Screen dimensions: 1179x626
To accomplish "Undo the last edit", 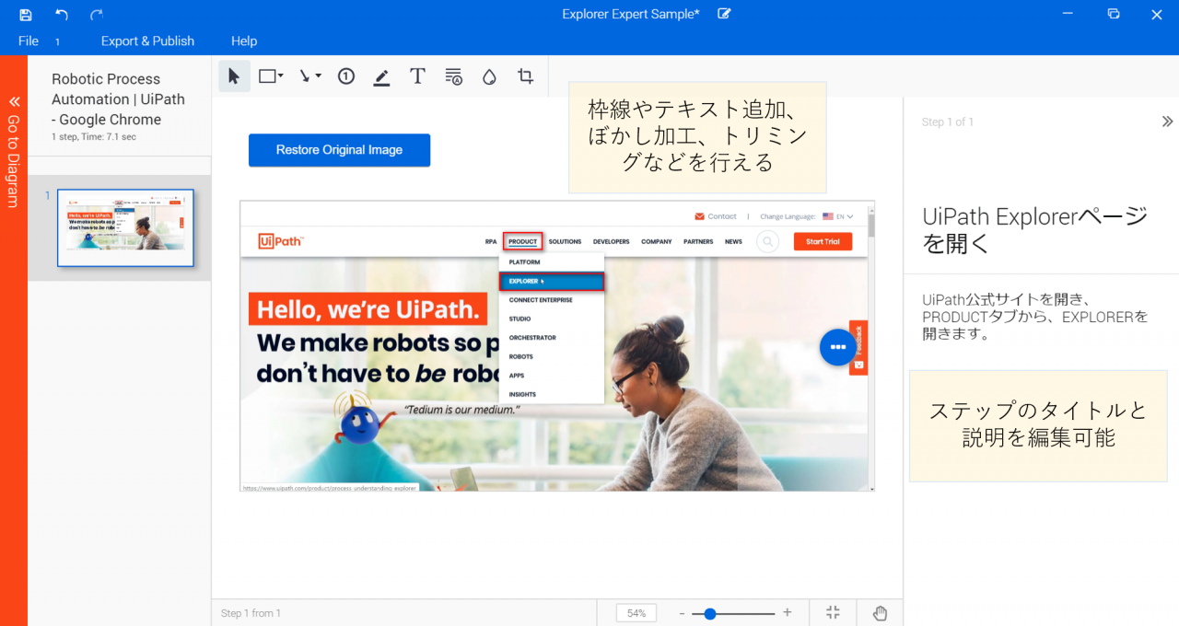I will click(x=62, y=14).
